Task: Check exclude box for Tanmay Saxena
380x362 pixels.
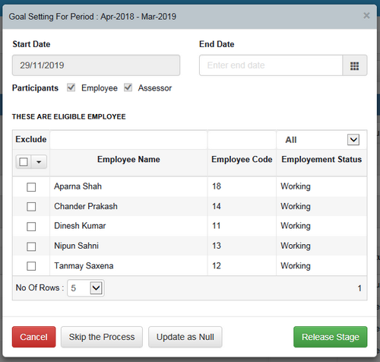Action: tap(31, 266)
